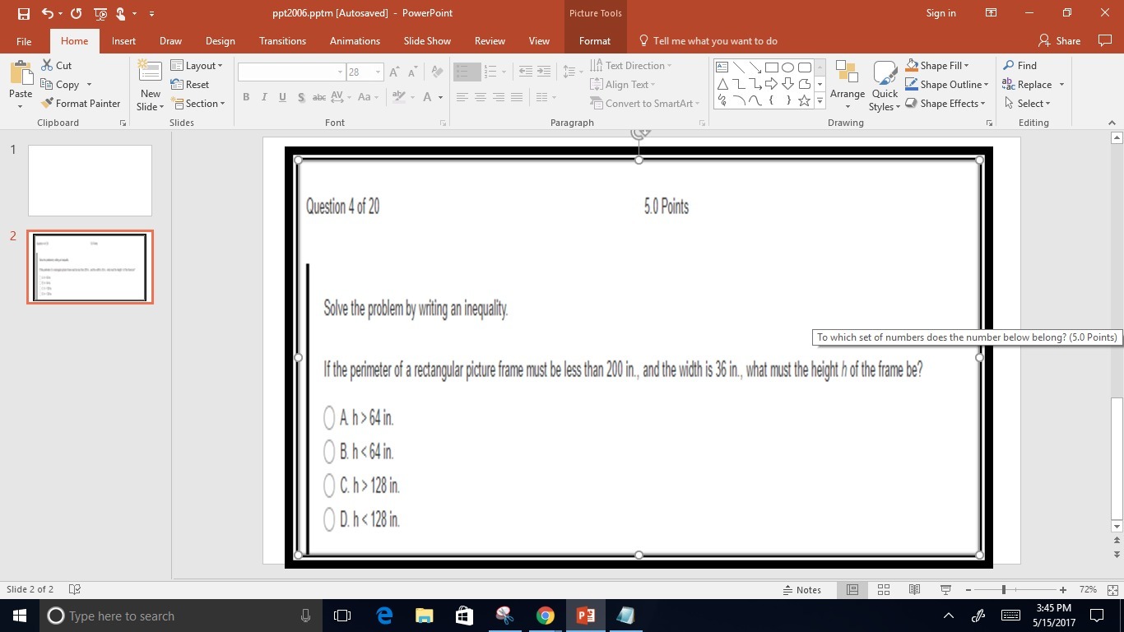Expand the Section menu
Screen dimensions: 1124x632
click(x=198, y=103)
